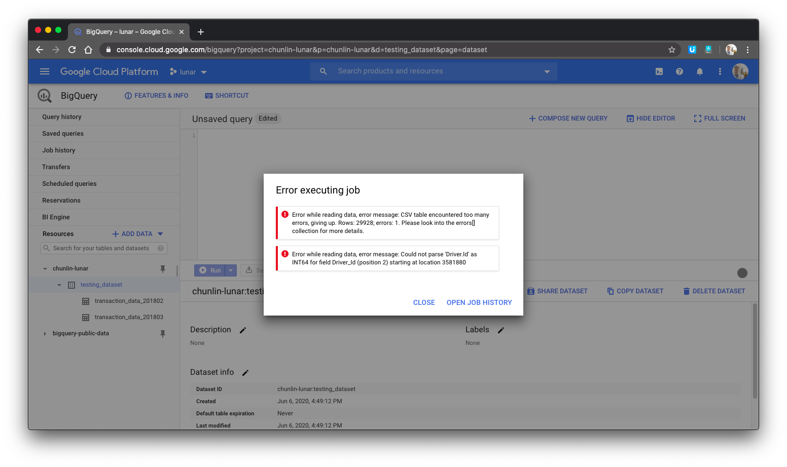Viewport: 787px width, 467px height.
Task: Expand the bigquery-public-data resource
Action: tap(45, 333)
